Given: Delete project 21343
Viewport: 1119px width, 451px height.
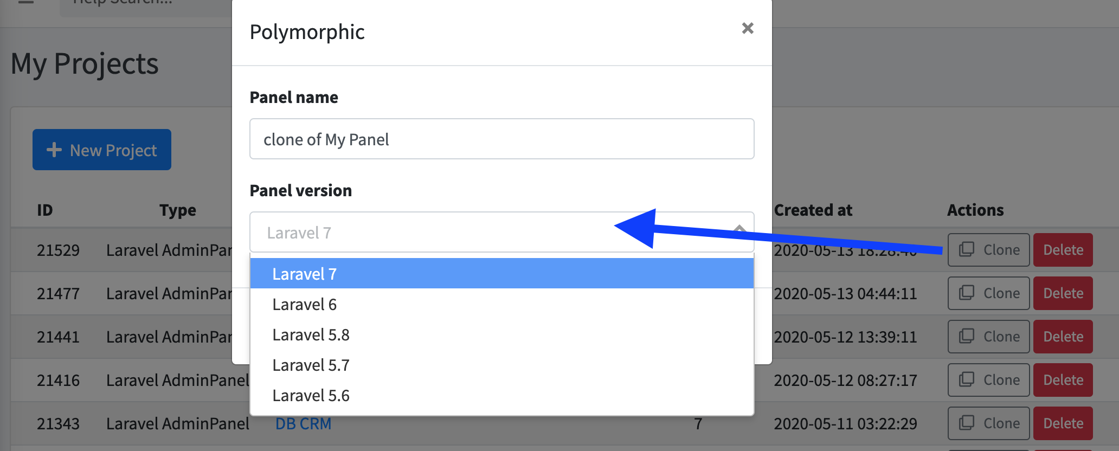Looking at the screenshot, I should tap(1063, 423).
